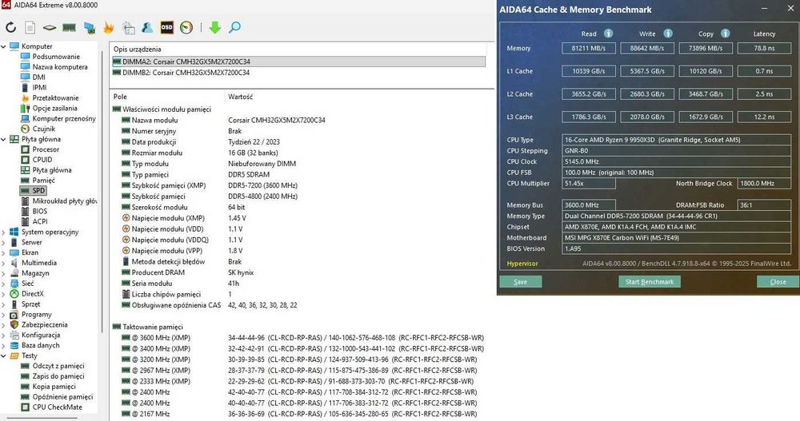
Task: Collapse the Płyta główna tree node
Action: [3, 139]
